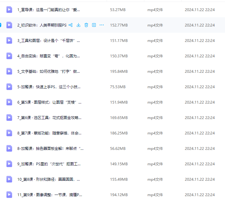This screenshot has height=202, width=225.
Task: Open the file 6_第5课·图层样式
Action: tap(49, 102)
